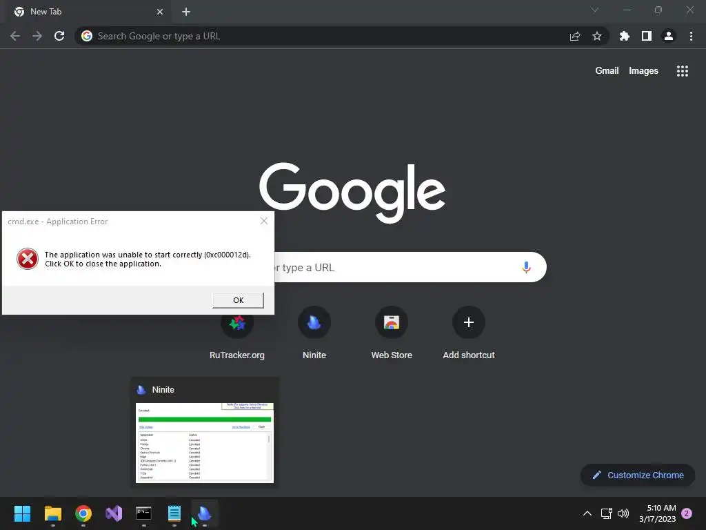This screenshot has height=530, width=706.
Task: Click OK in the cmd.exe error dialog
Action: pyautogui.click(x=238, y=300)
